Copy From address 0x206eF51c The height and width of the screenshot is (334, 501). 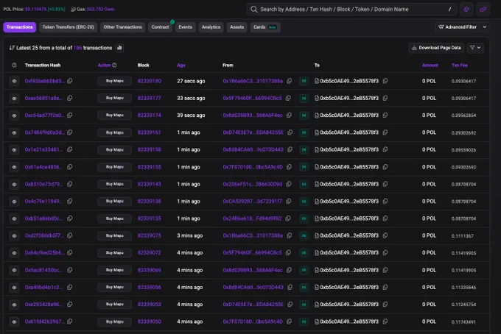tap(289, 184)
